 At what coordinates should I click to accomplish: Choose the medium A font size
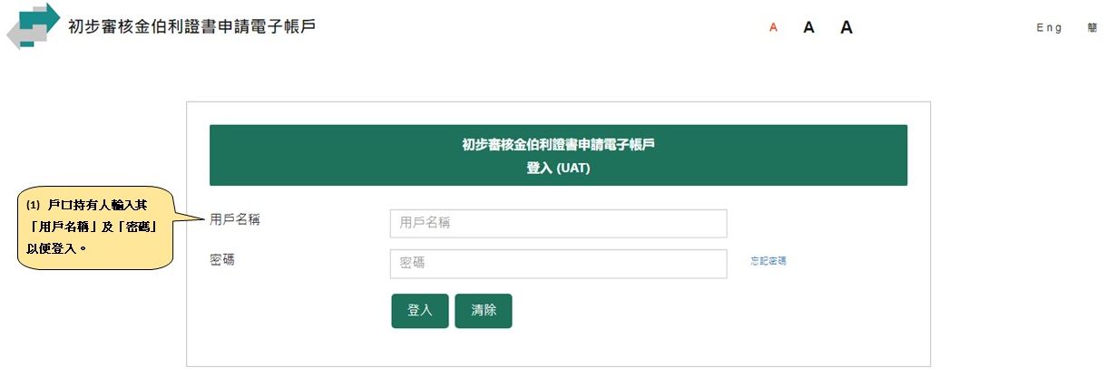808,28
